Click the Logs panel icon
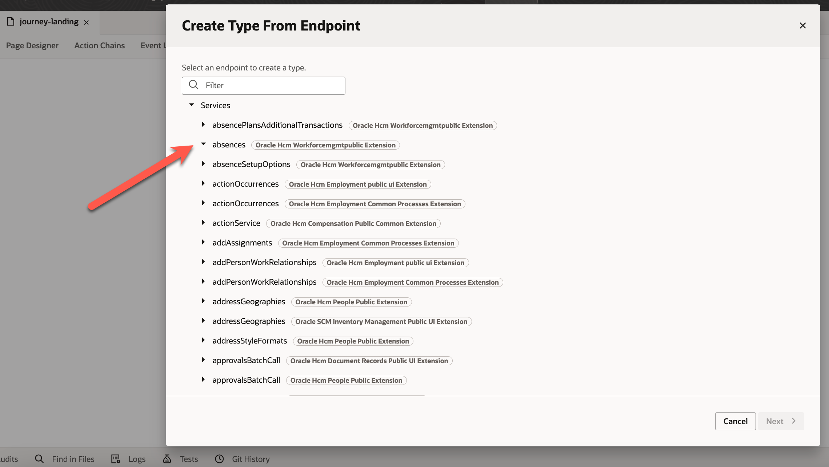This screenshot has height=467, width=829. (116, 459)
